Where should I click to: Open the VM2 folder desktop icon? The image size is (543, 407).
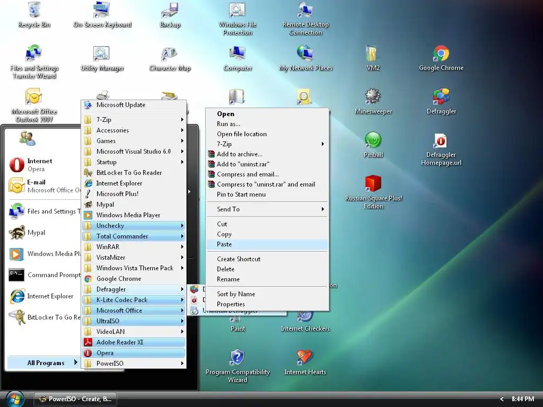(373, 58)
